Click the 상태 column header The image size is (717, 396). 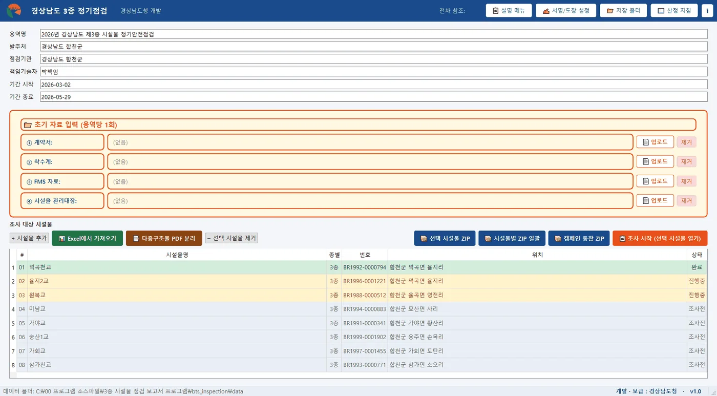(x=697, y=255)
